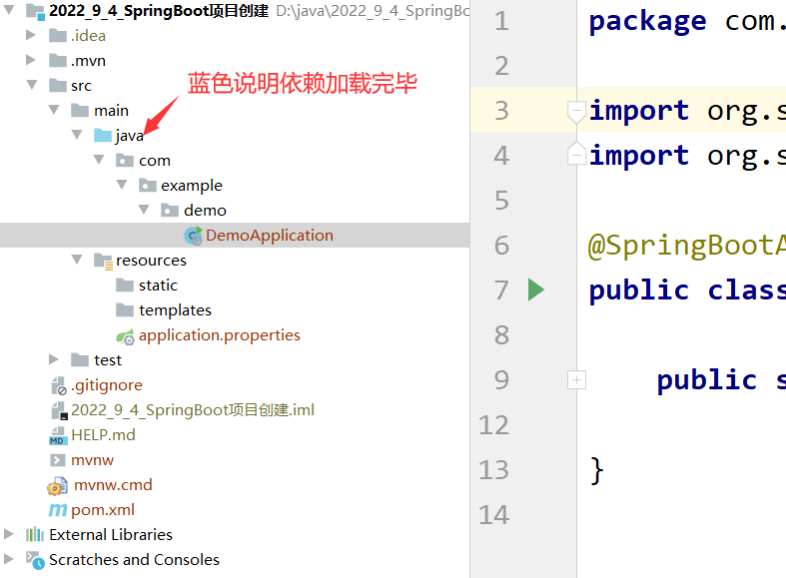This screenshot has height=578, width=786.
Task: Collapse the example package arrow
Action: (122, 185)
